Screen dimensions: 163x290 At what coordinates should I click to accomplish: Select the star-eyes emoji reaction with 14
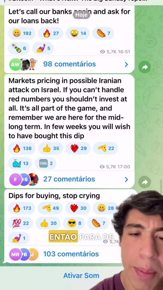coord(78,34)
